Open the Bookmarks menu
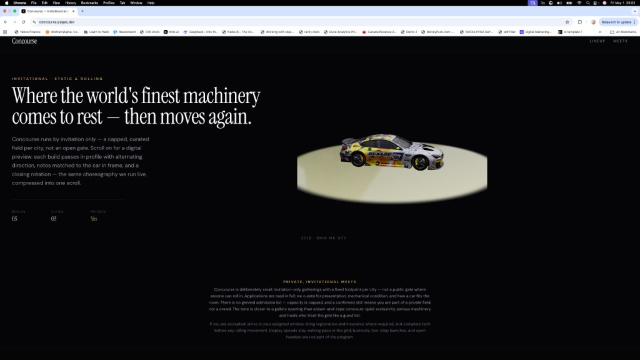The width and height of the screenshot is (640, 360). point(89,3)
